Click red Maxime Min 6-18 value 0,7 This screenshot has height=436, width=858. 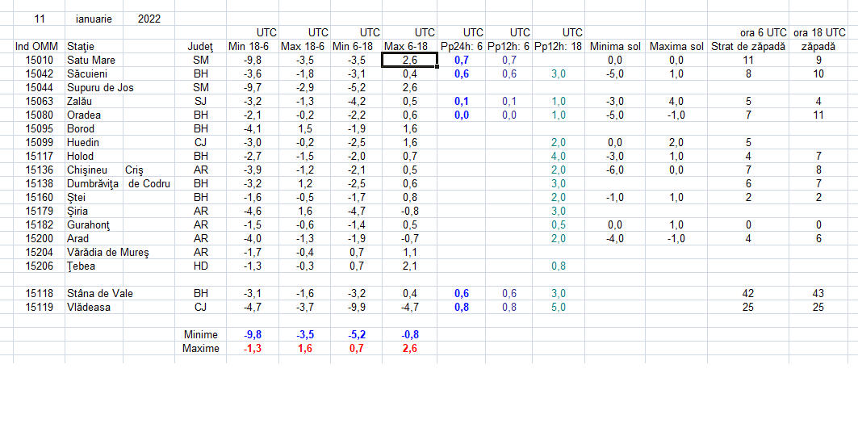(358, 349)
